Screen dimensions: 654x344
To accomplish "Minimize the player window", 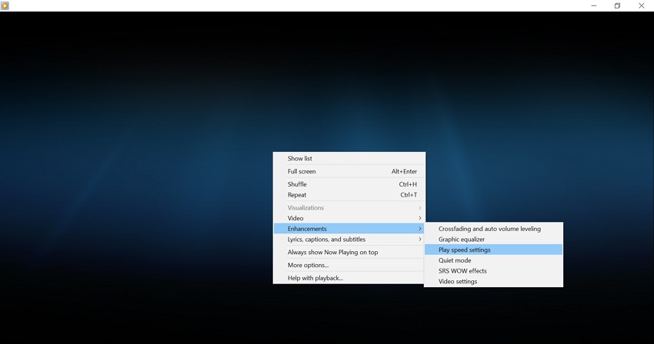I will 593,5.
